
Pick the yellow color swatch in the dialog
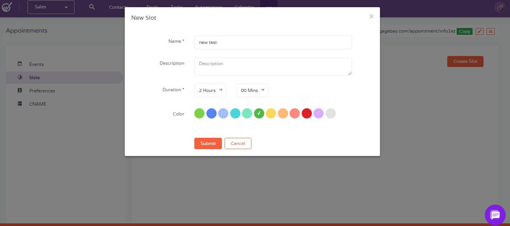(271, 113)
